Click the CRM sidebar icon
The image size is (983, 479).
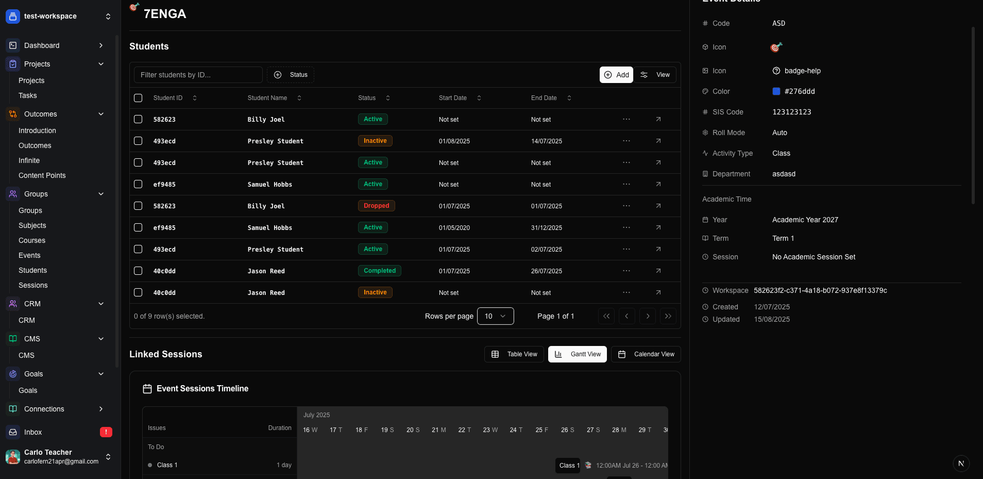[x=13, y=304]
